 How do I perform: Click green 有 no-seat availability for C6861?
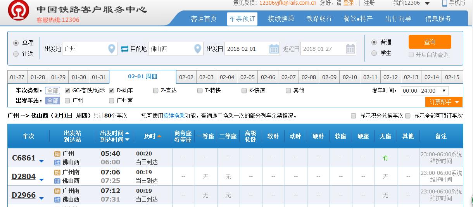[x=385, y=158]
